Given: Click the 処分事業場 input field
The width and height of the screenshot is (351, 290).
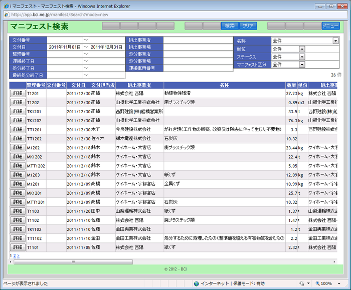Looking at the screenshot, I should (x=198, y=61).
